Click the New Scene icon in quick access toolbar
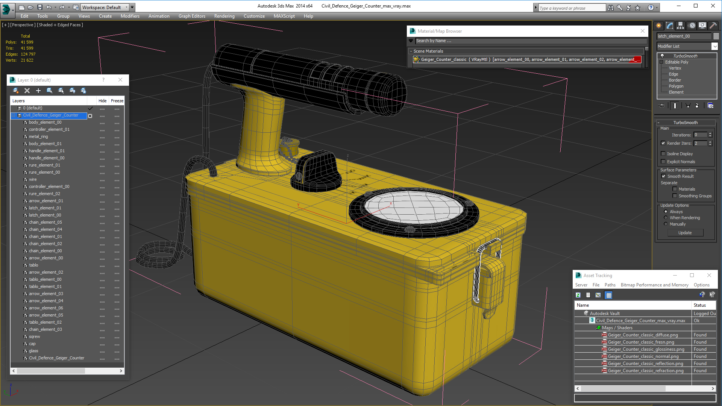Viewport: 722px width, 406px height. tap(22, 7)
